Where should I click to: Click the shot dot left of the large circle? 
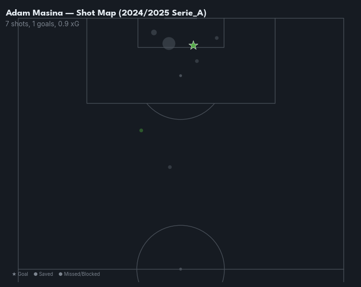tap(154, 33)
